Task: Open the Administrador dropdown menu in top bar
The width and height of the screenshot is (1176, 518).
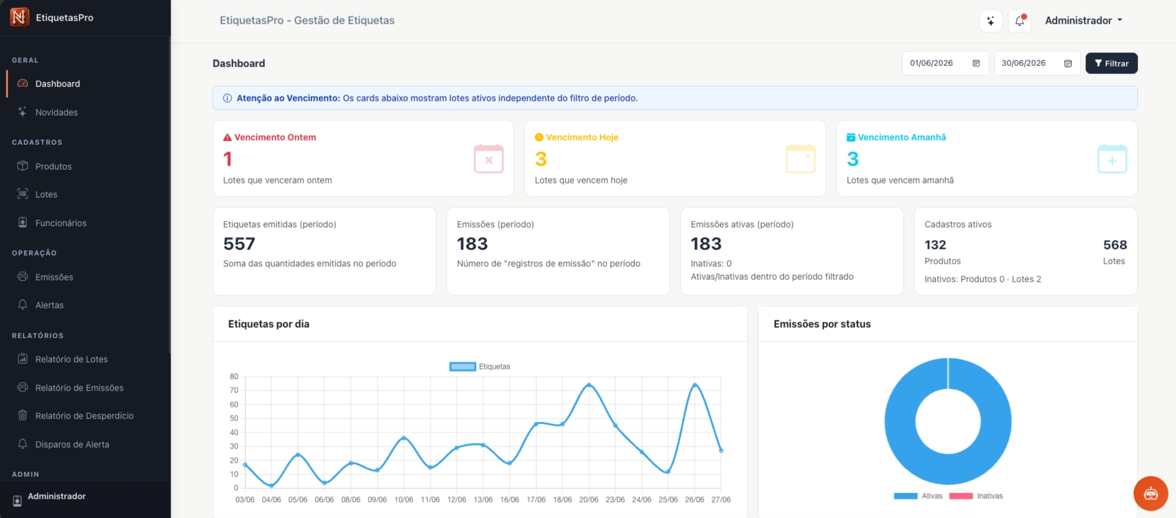Action: (1084, 21)
